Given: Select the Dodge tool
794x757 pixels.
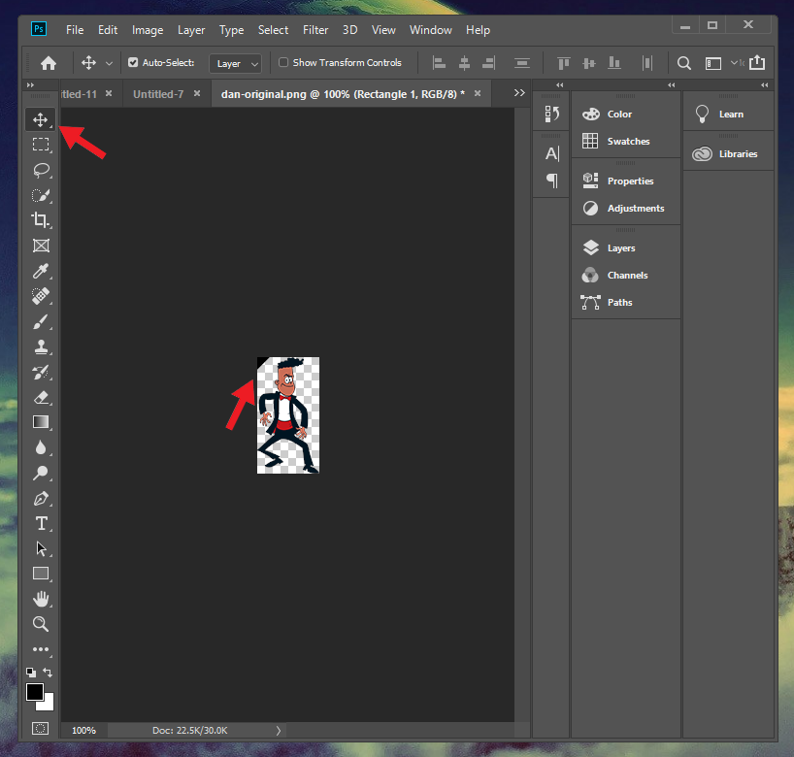Looking at the screenshot, I should 41,473.
